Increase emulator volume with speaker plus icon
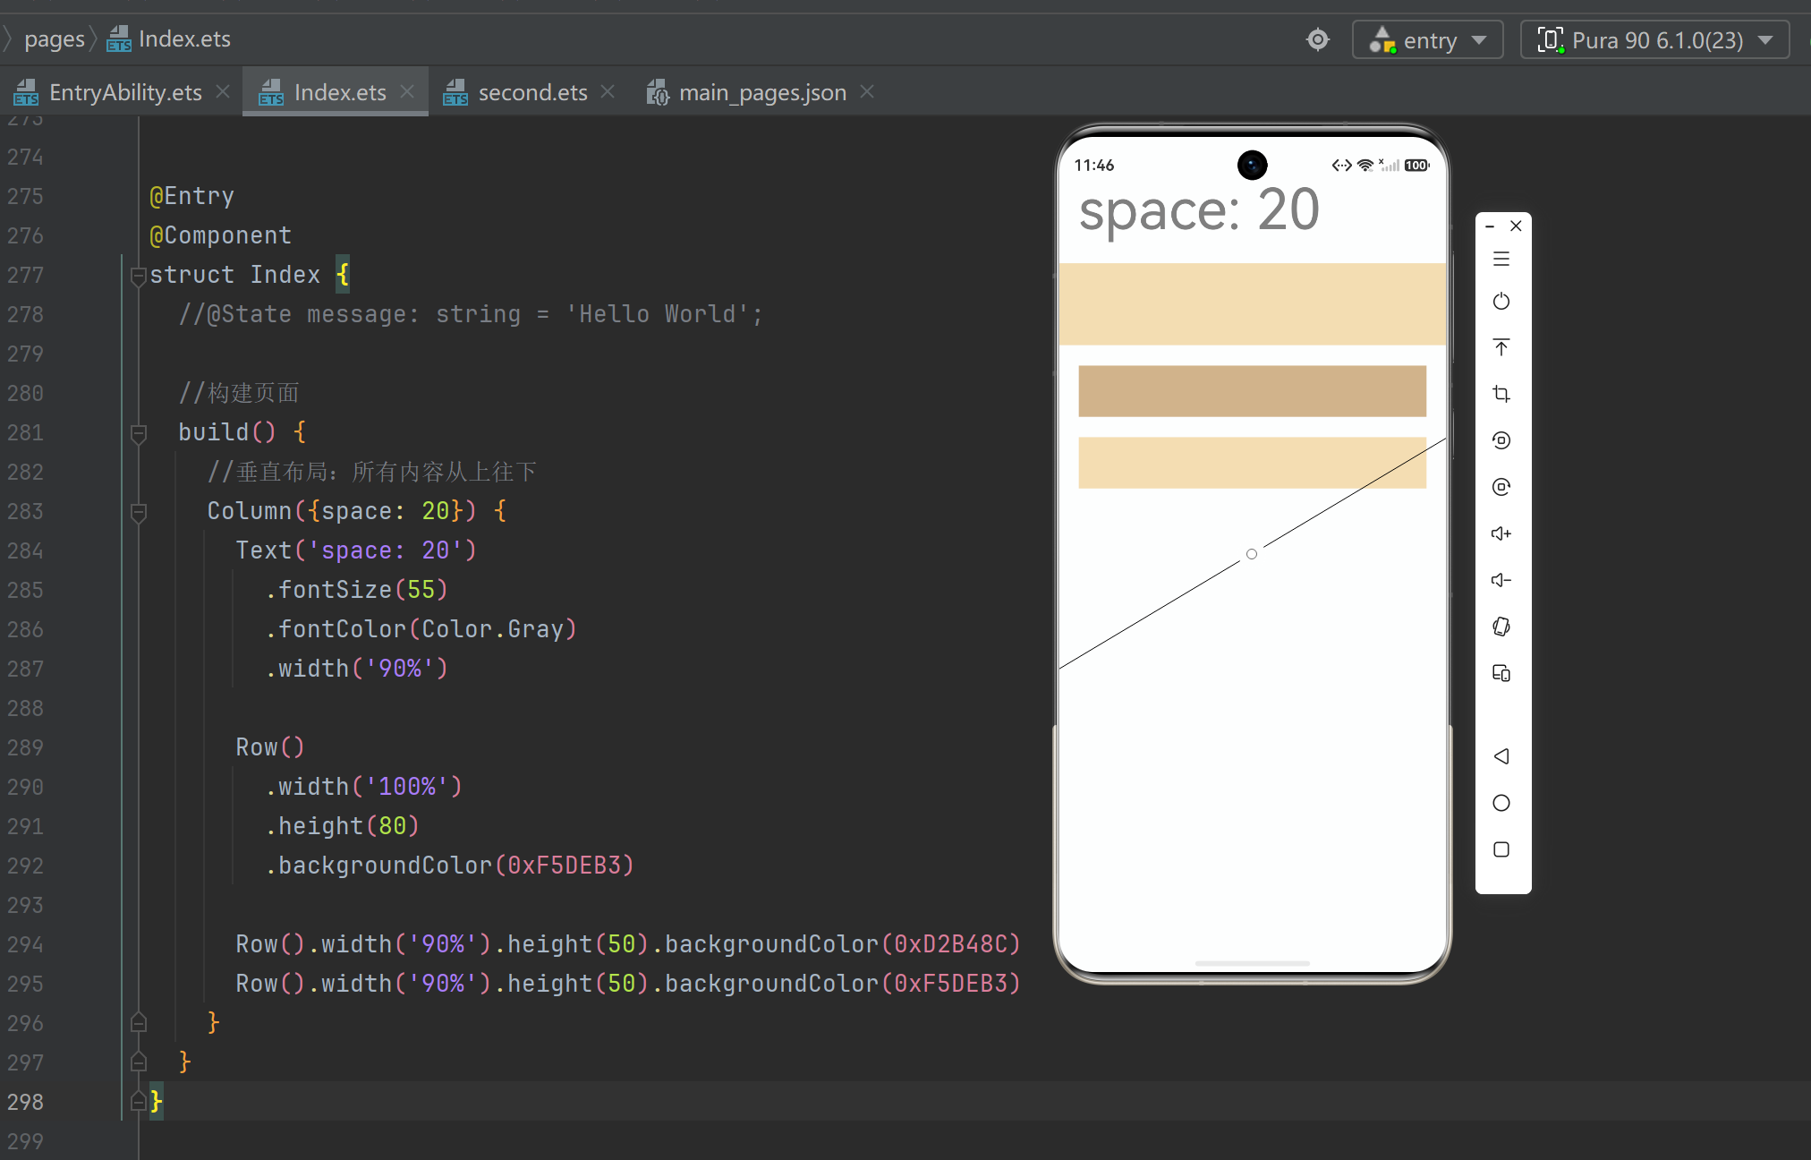1811x1160 pixels. pyautogui.click(x=1501, y=533)
